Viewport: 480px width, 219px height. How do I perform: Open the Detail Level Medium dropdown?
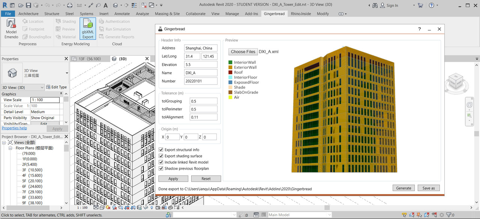coord(45,112)
